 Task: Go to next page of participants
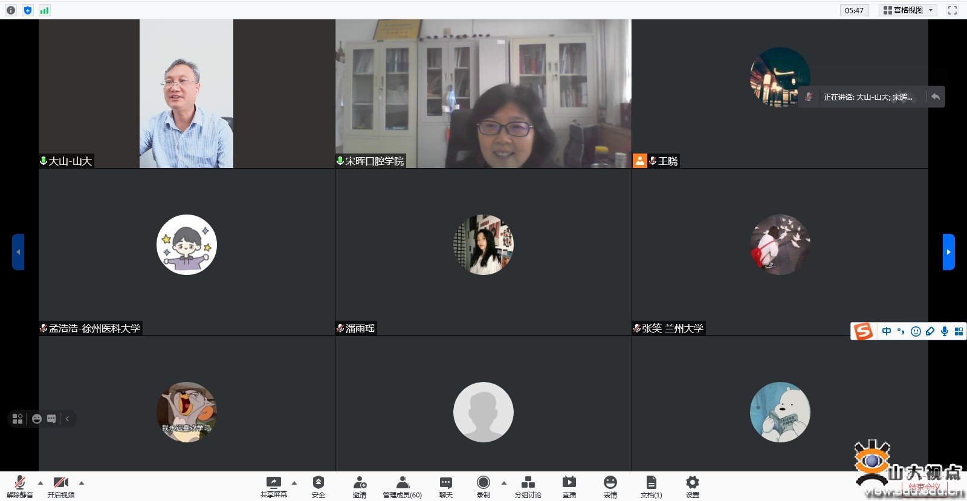pyautogui.click(x=948, y=252)
